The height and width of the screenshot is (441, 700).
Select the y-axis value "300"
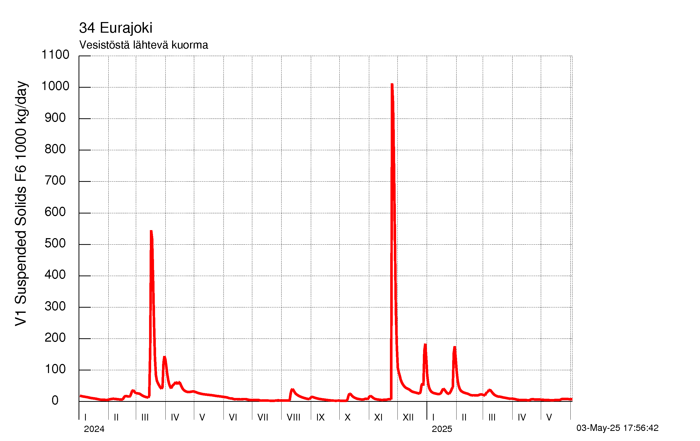tap(55, 306)
